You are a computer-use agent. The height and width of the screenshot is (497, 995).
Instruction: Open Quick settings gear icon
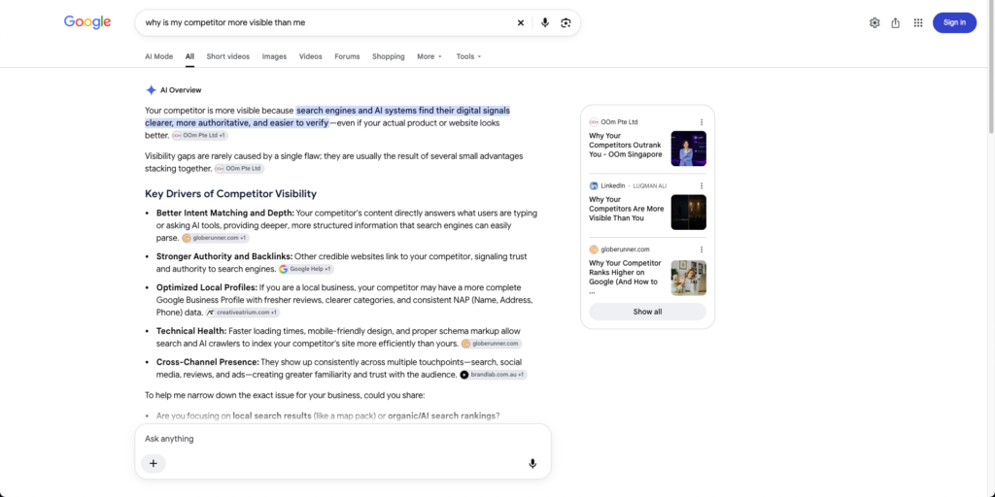(x=875, y=23)
